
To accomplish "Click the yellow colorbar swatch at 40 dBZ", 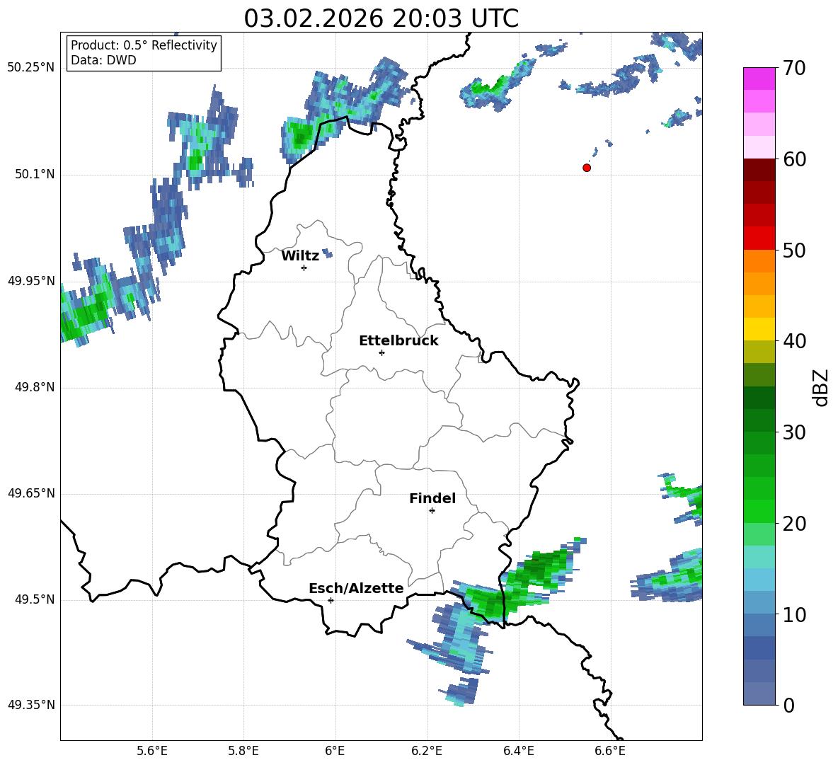I will click(x=759, y=329).
